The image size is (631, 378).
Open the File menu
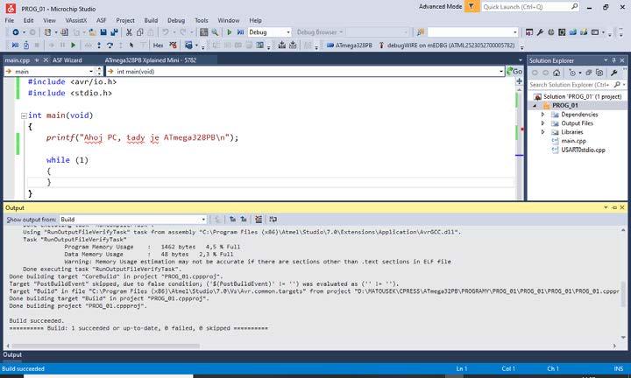click(x=10, y=20)
